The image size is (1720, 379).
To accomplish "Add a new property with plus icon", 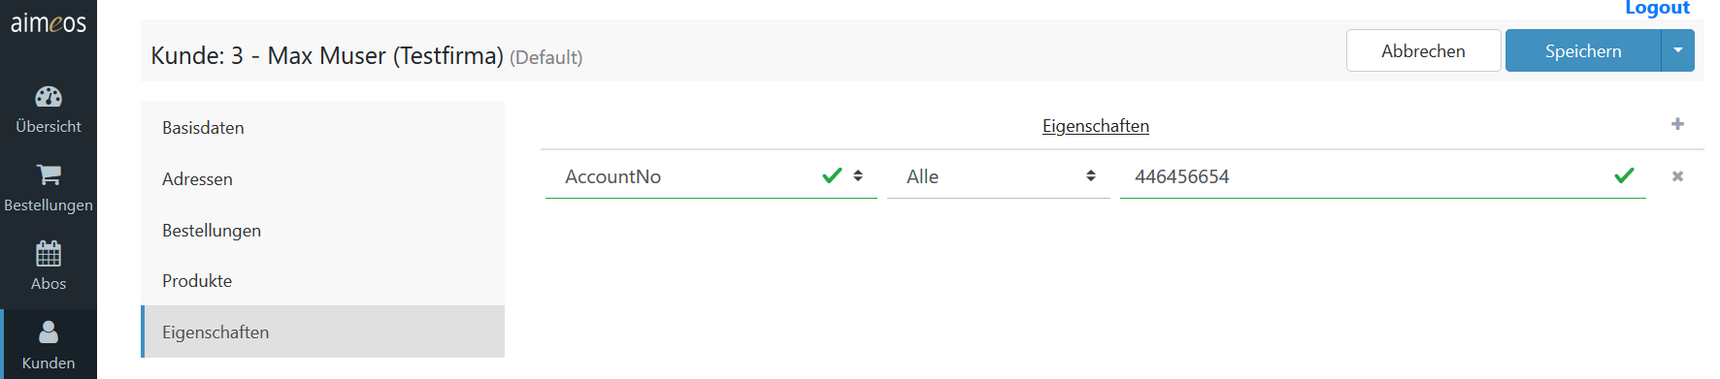I will point(1677,124).
